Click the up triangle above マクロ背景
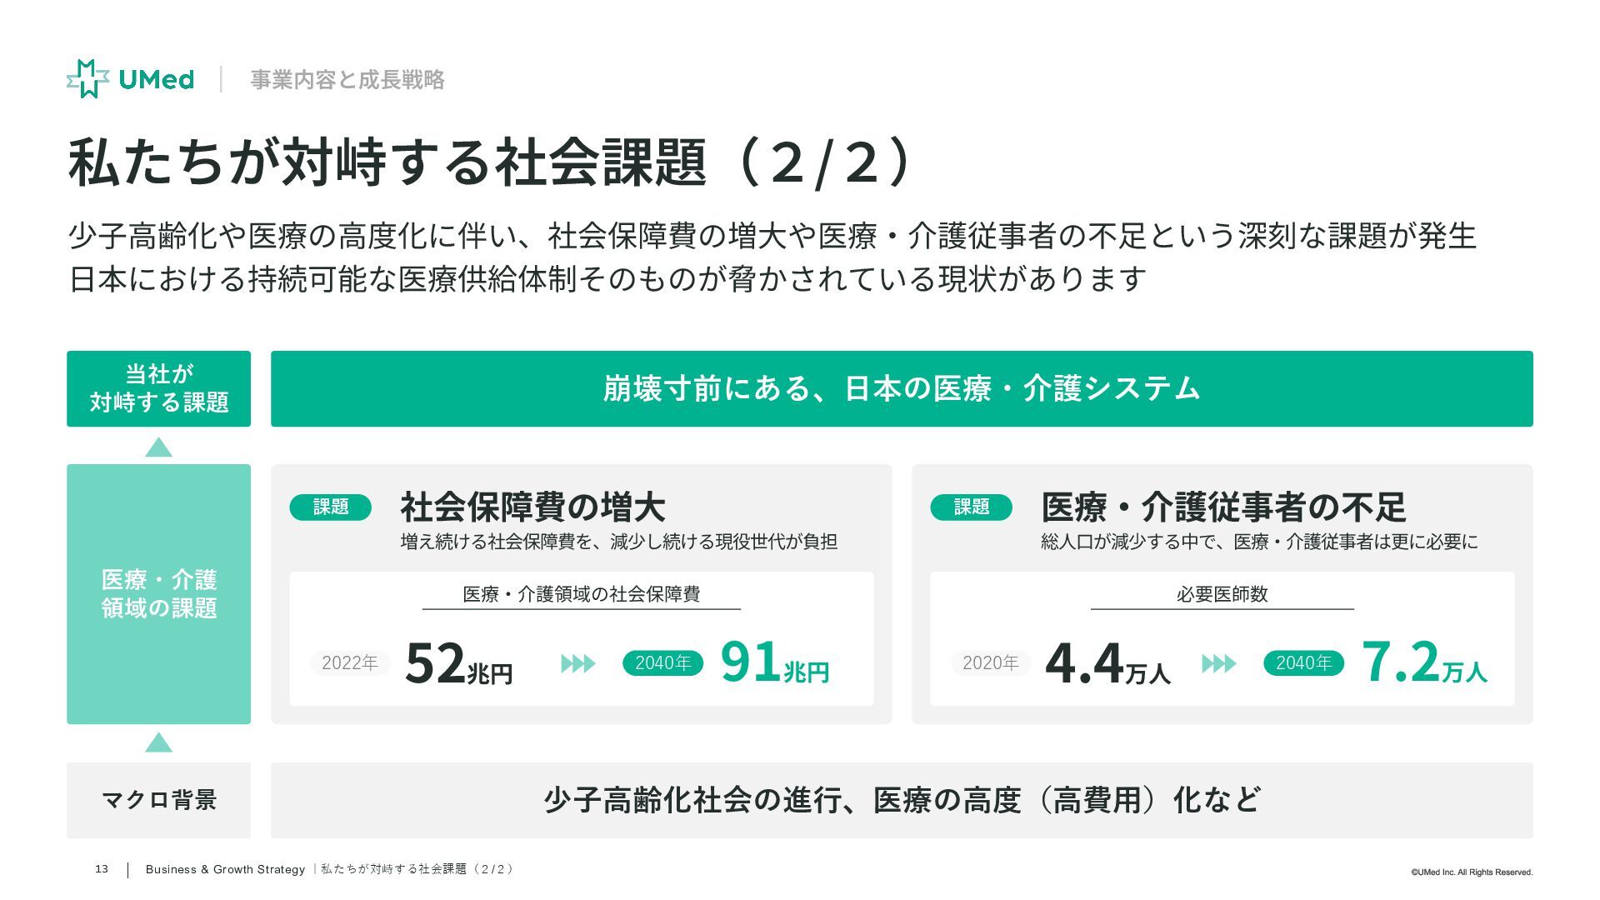The image size is (1600, 900). (x=158, y=742)
